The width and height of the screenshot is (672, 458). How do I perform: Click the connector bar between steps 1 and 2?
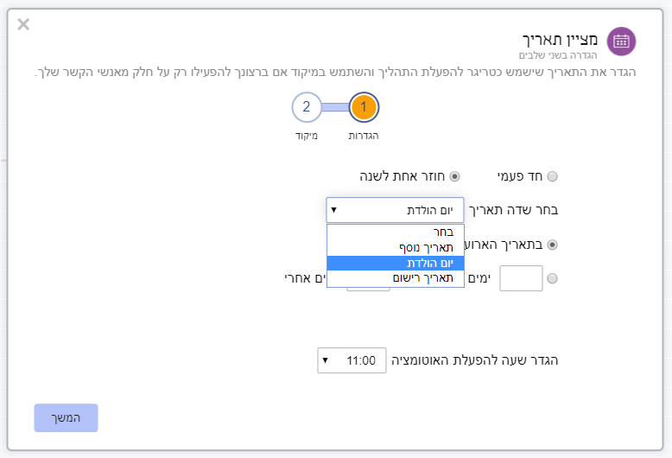[x=335, y=107]
